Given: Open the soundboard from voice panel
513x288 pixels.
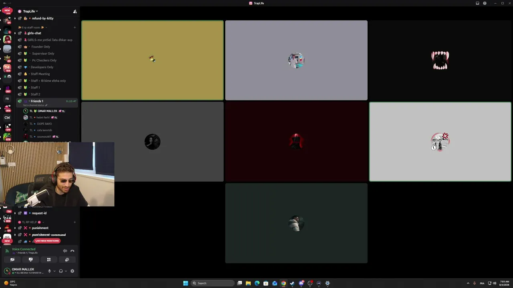Looking at the screenshot, I should pos(67,260).
